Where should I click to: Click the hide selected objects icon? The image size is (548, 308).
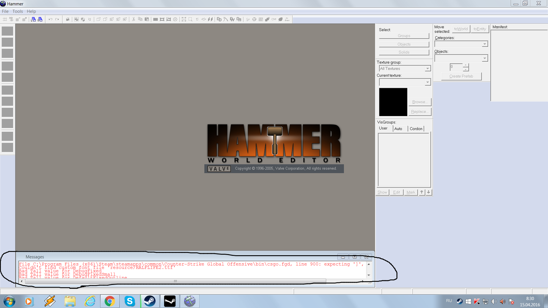coord(98,19)
